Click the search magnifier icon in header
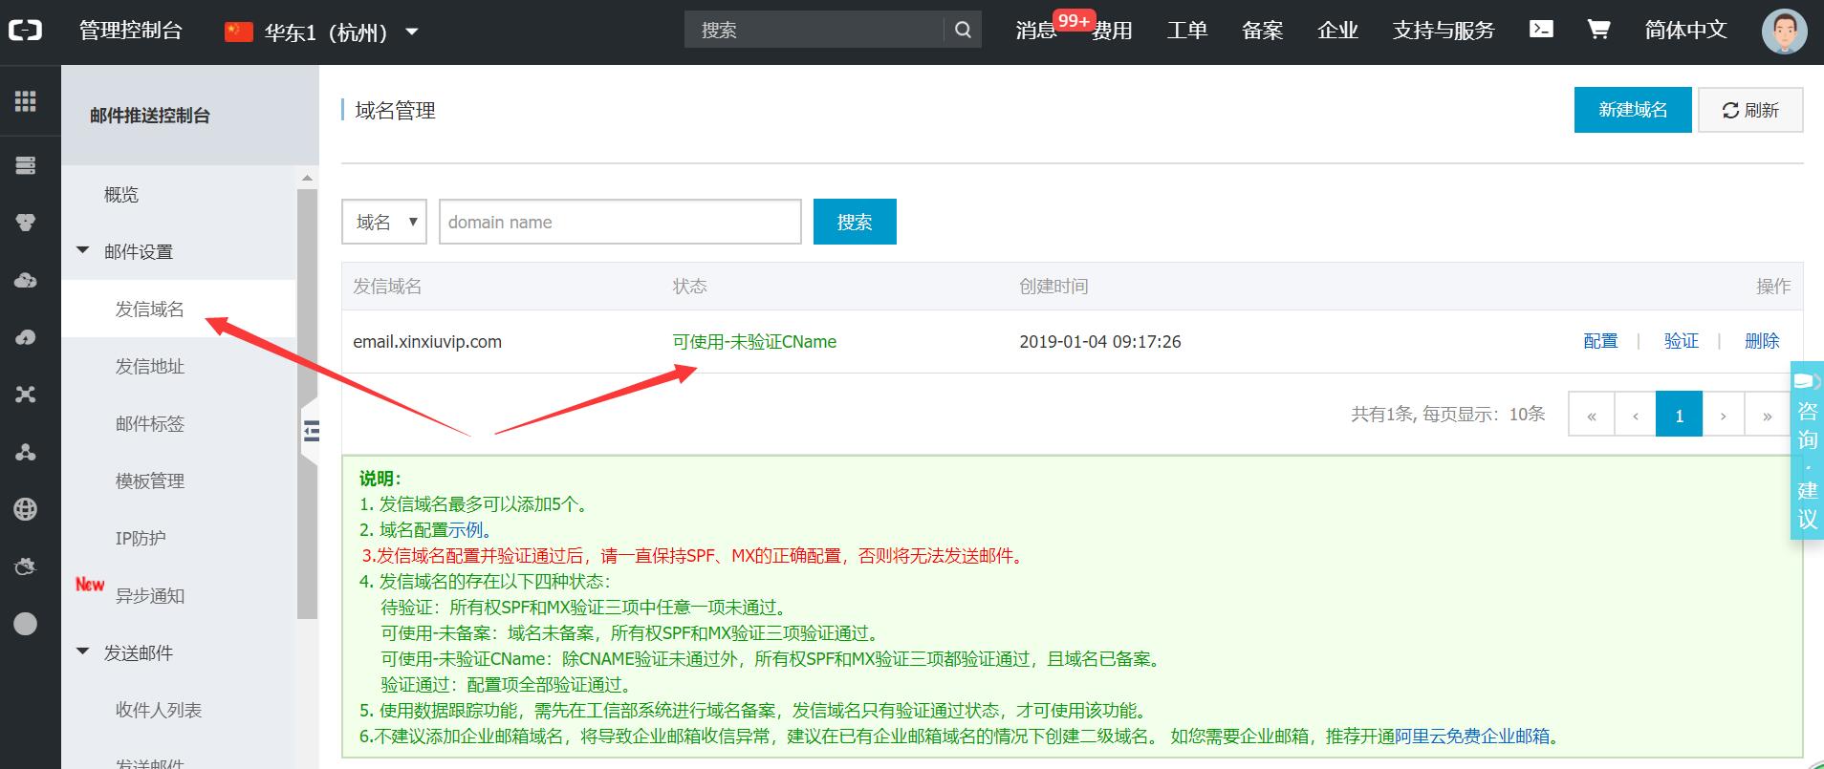Viewport: 1824px width, 769px height. tap(963, 30)
